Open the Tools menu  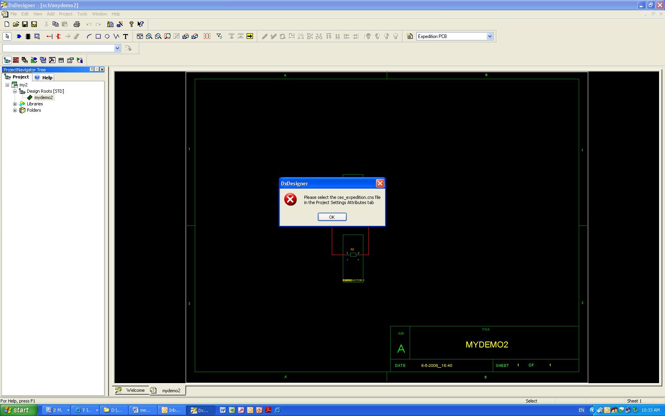tap(82, 14)
